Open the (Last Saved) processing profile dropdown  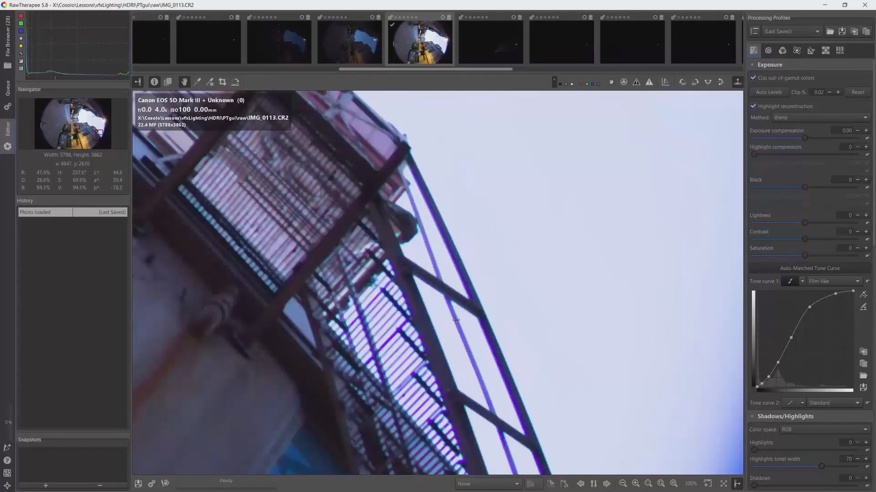[792, 31]
